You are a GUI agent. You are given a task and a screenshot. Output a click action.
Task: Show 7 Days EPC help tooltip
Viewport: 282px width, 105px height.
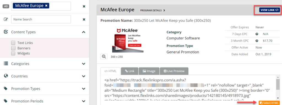click(257, 34)
